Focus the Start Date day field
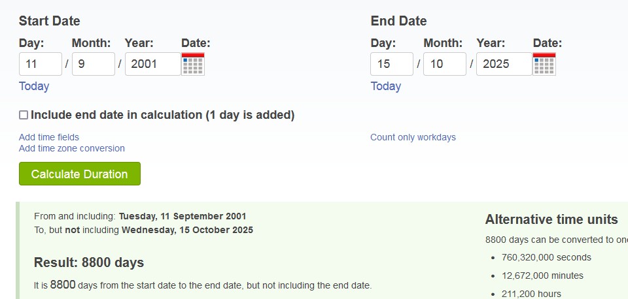 click(41, 64)
